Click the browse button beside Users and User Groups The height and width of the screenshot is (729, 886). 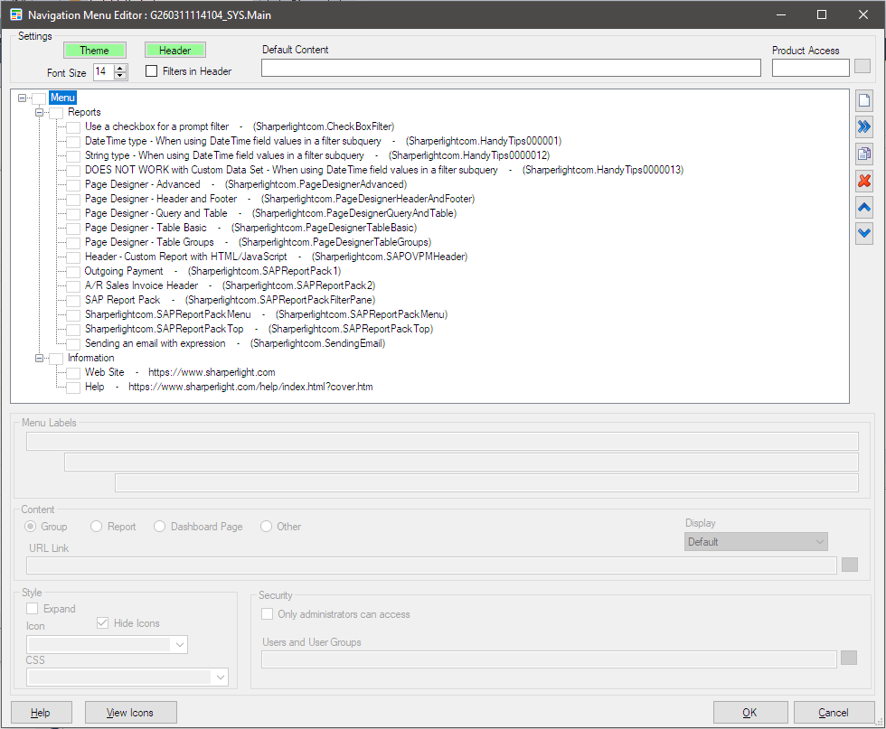849,658
